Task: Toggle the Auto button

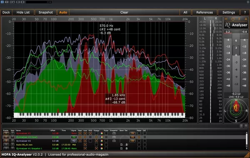Action: [x=63, y=13]
